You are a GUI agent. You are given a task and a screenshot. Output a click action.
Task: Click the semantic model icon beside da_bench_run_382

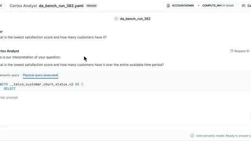pos(116,19)
